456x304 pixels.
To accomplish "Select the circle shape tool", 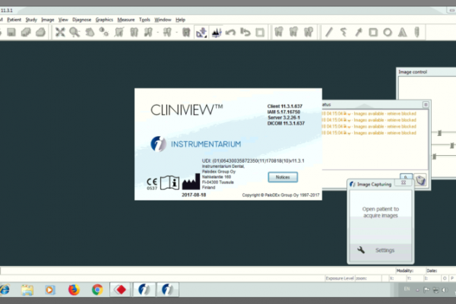I will [387, 32].
